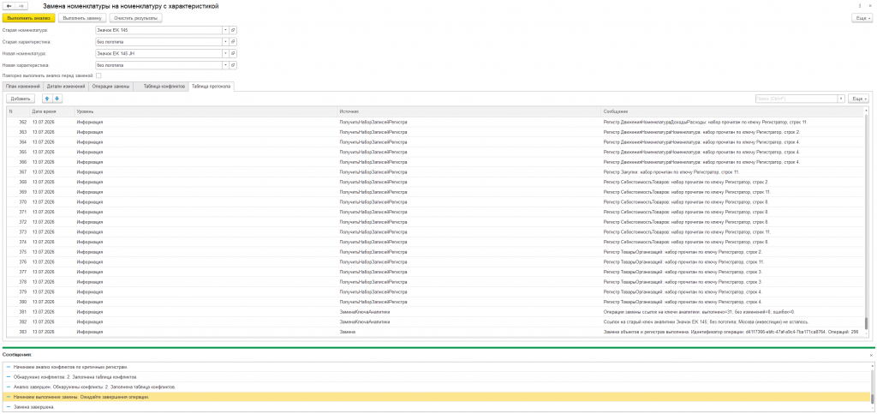Click the Очистить результаты button

point(135,19)
